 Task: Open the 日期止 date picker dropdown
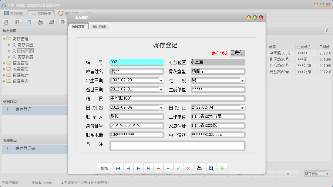pyautogui.click(x=242, y=107)
